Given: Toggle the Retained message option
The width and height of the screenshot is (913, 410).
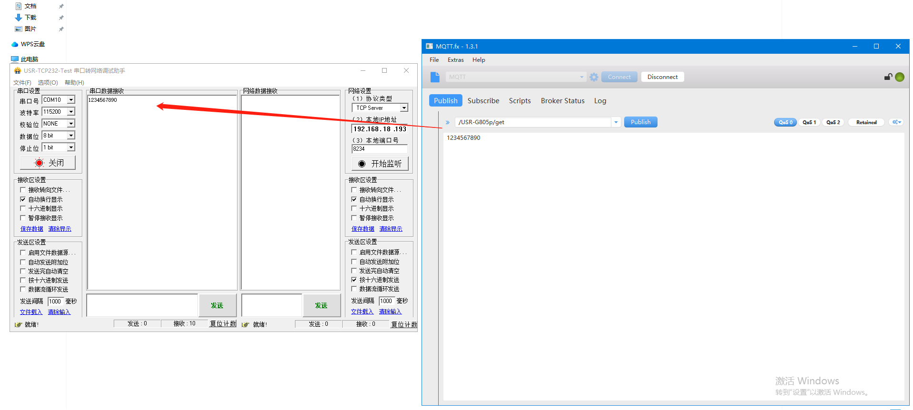Looking at the screenshot, I should click(866, 122).
